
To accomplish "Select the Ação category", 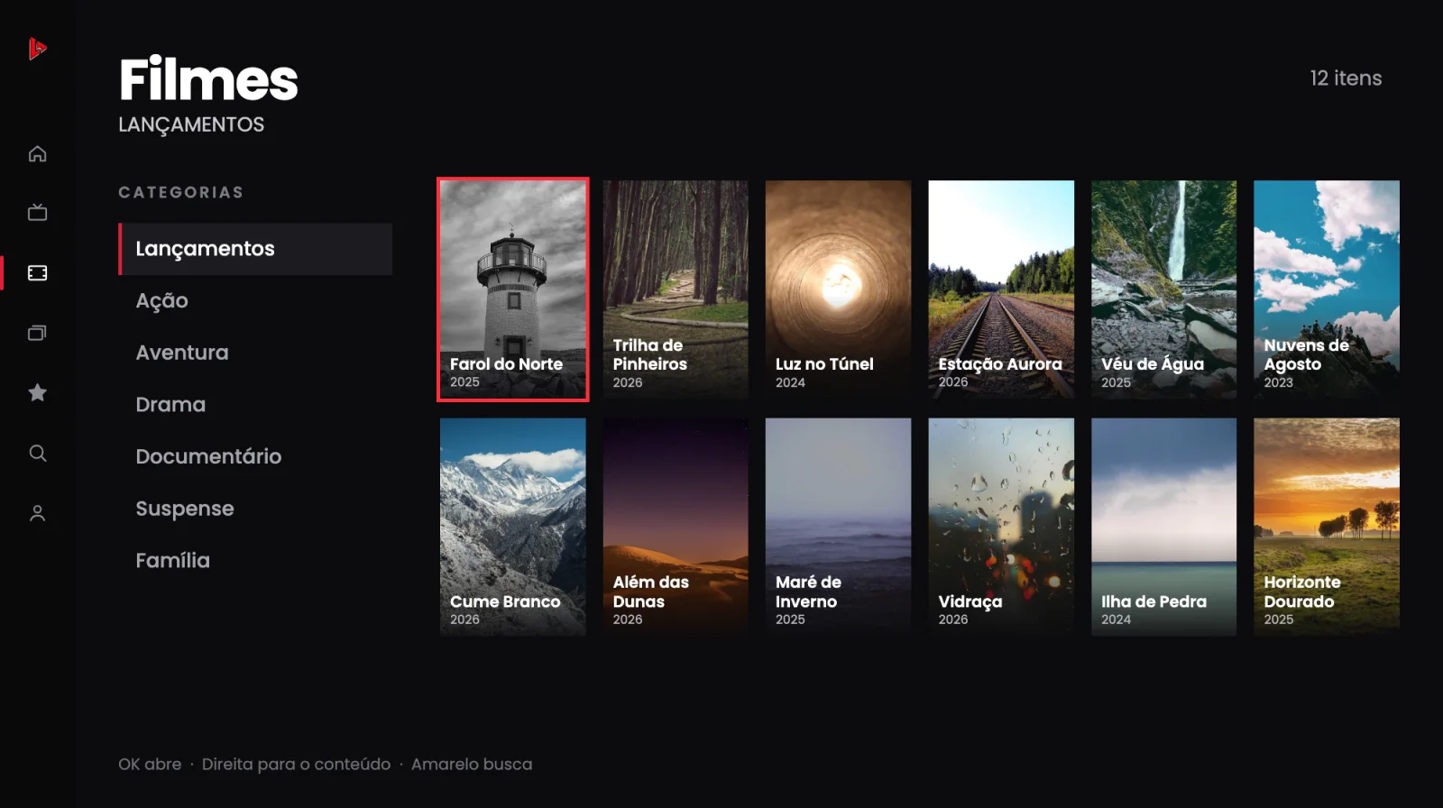I will 255,300.
